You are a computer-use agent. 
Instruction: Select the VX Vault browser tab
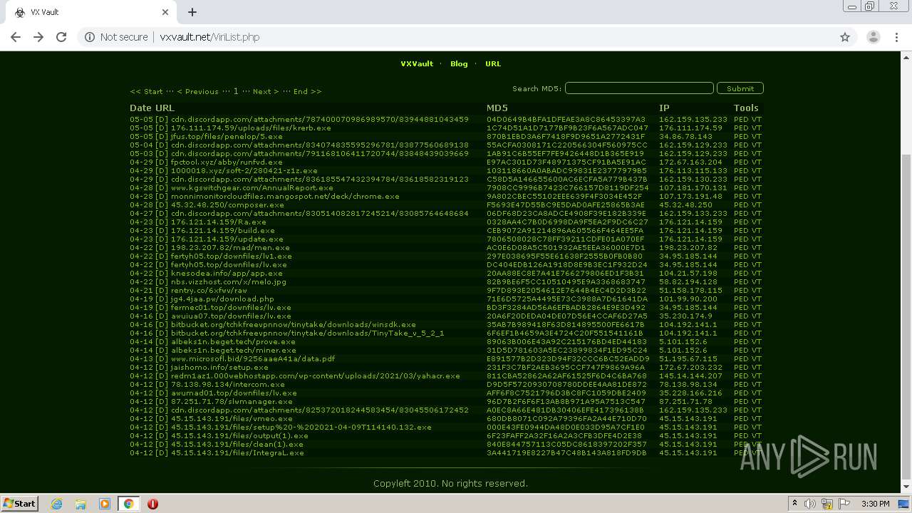91,12
